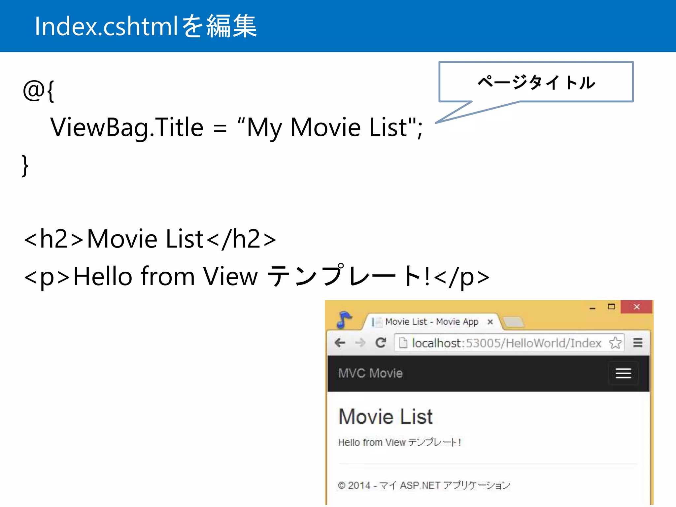Viewport: 676px width, 507px height.
Task: Click the blue music note profile icon
Action: (344, 320)
